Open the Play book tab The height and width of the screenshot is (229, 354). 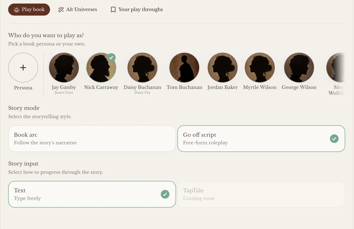click(29, 9)
